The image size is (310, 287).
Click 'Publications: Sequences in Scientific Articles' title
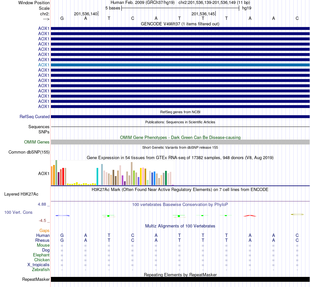180,122
